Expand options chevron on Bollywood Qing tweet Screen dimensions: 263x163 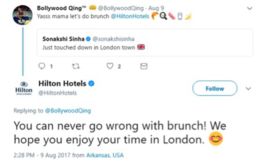(250, 8)
